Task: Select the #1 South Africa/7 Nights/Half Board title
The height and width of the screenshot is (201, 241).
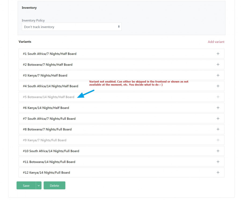Action: tap(50, 54)
